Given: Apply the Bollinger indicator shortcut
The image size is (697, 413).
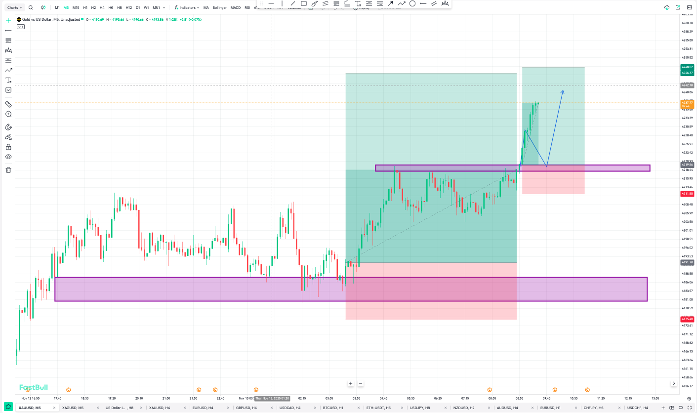Looking at the screenshot, I should [x=219, y=7].
